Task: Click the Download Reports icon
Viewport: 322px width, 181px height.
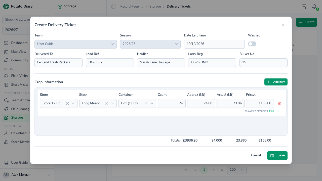Action: pyautogui.click(x=7, y=133)
